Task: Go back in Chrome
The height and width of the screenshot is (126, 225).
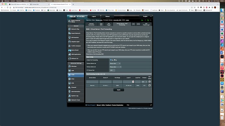Action: coord(2,7)
